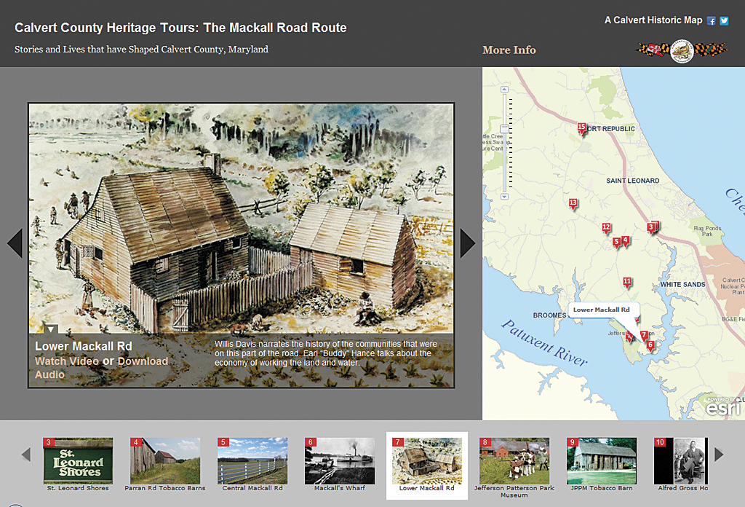
Task: Select map marker 3
Action: 651,228
